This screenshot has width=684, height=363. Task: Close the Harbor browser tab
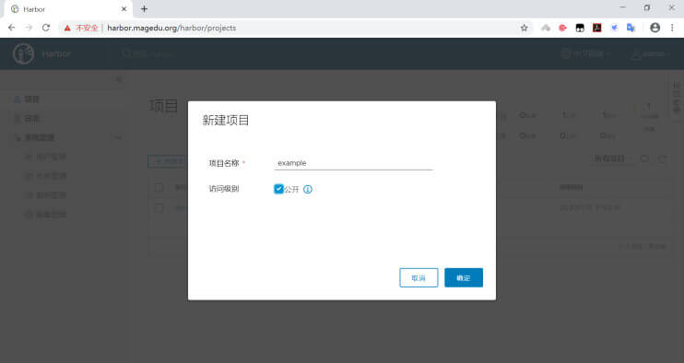pos(124,8)
